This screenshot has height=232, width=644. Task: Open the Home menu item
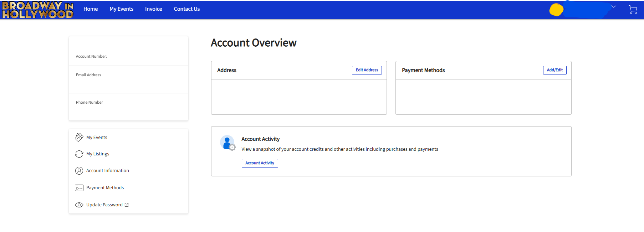click(x=91, y=9)
